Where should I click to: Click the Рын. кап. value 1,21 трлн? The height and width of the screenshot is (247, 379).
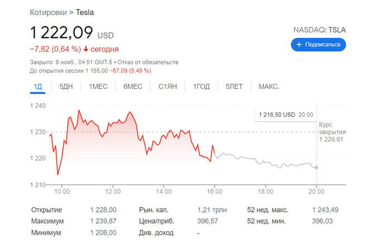click(x=210, y=210)
